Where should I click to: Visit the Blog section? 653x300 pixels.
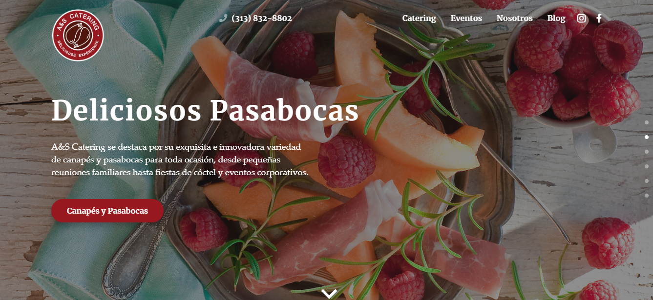556,18
